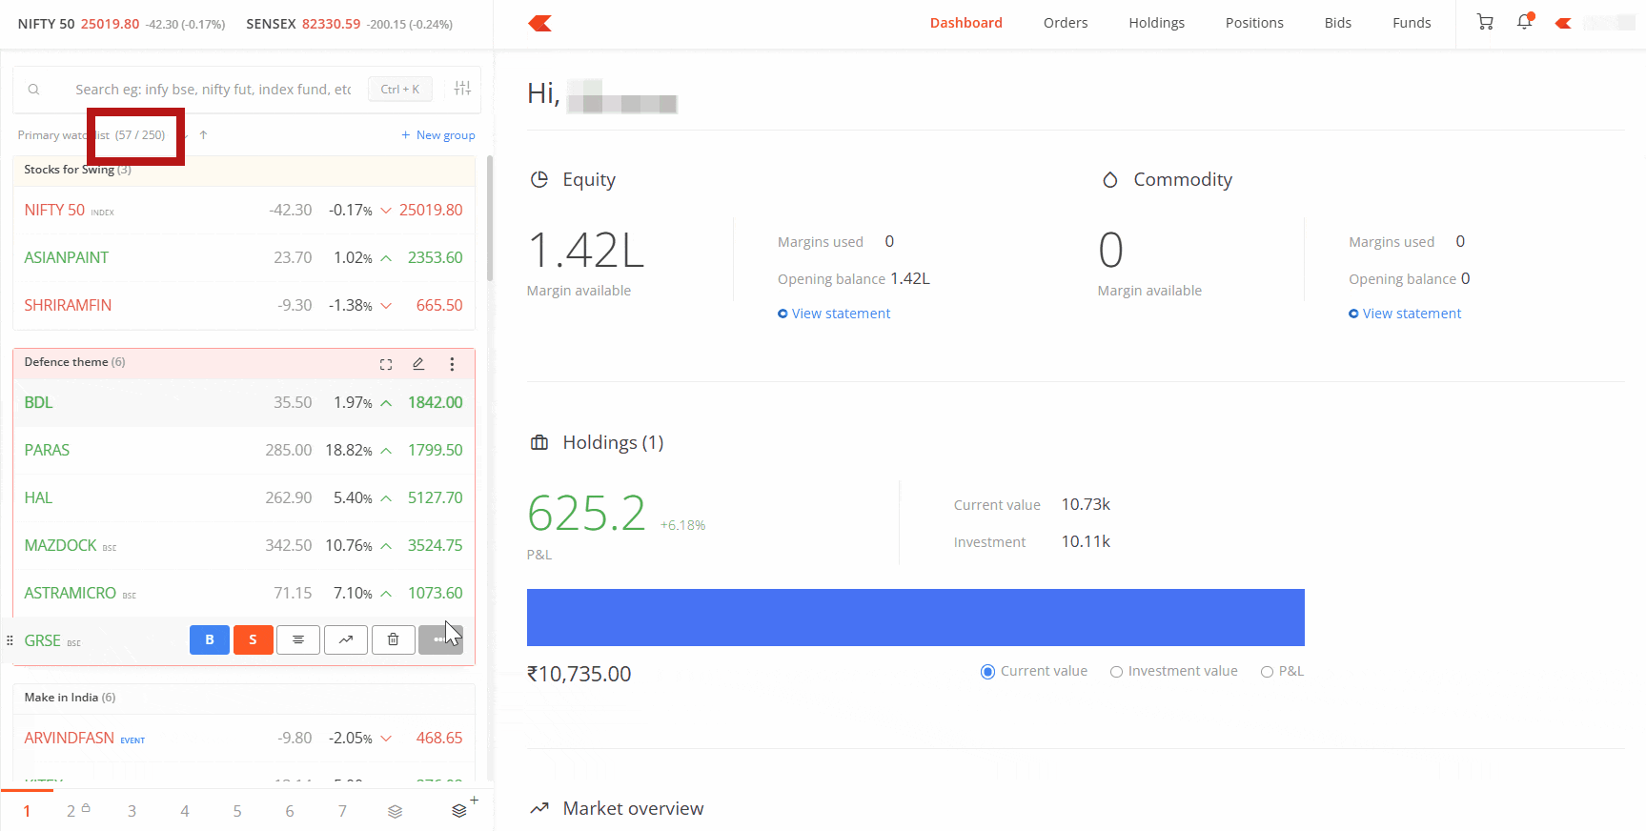Select the ASIANPAINT watchlist row

pos(244,258)
